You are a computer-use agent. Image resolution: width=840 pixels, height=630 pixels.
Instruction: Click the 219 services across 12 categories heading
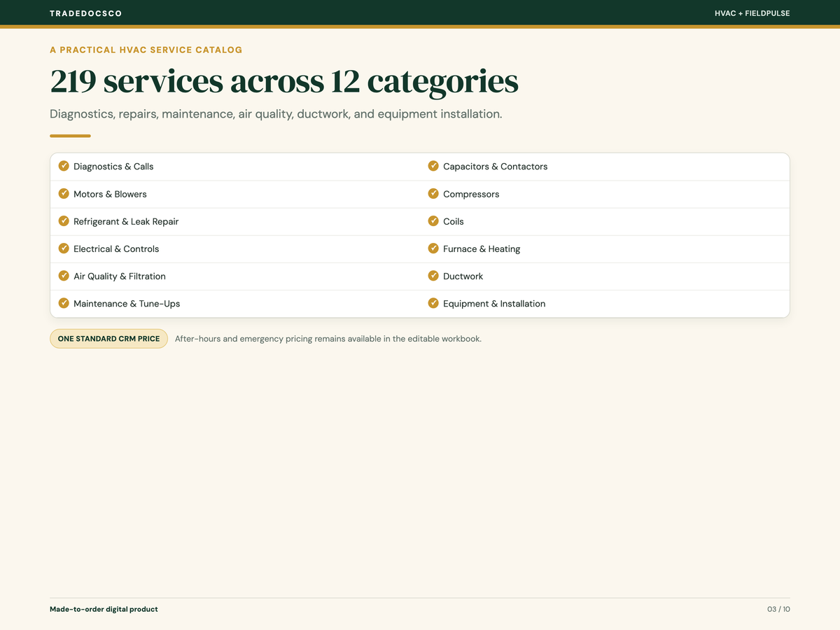284,81
